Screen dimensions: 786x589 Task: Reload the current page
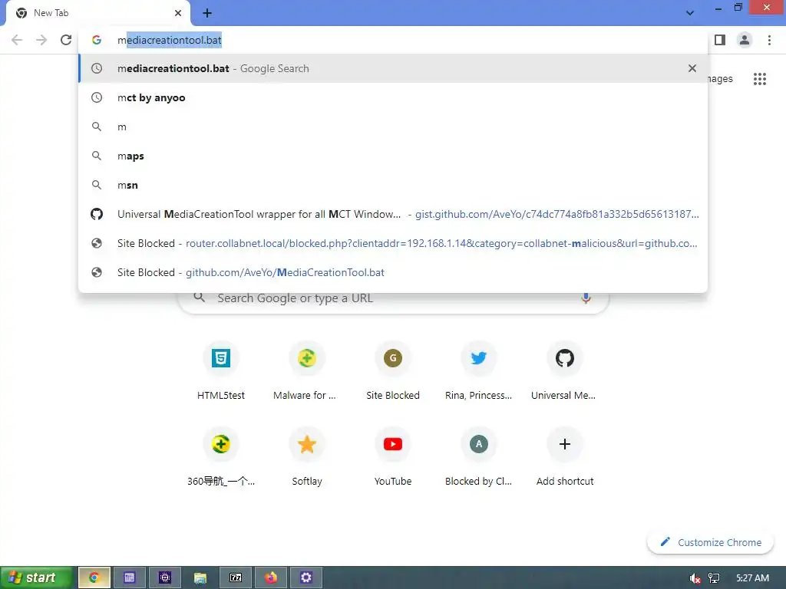point(66,40)
